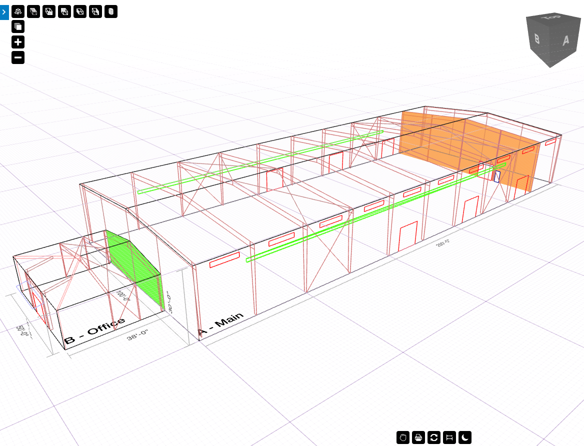The width and height of the screenshot is (584, 446).
Task: Click the orbit view icon in top toolbar
Action: tap(18, 11)
